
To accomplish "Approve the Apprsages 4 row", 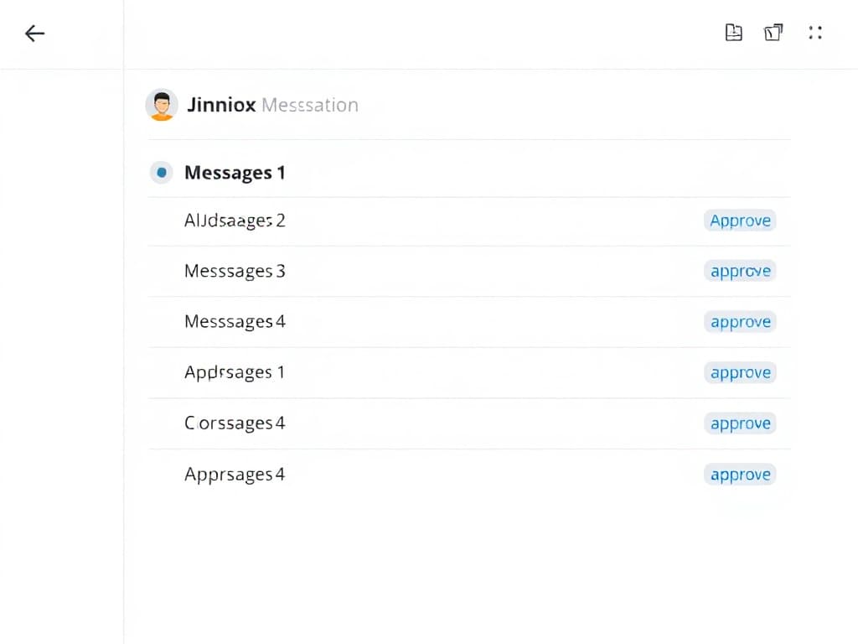I will pyautogui.click(x=740, y=475).
